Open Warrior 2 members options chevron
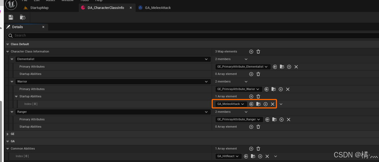 coord(246,81)
